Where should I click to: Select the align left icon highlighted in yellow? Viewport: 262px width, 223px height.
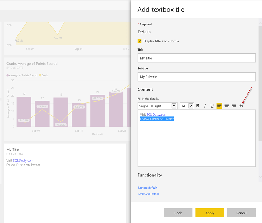tap(219, 106)
